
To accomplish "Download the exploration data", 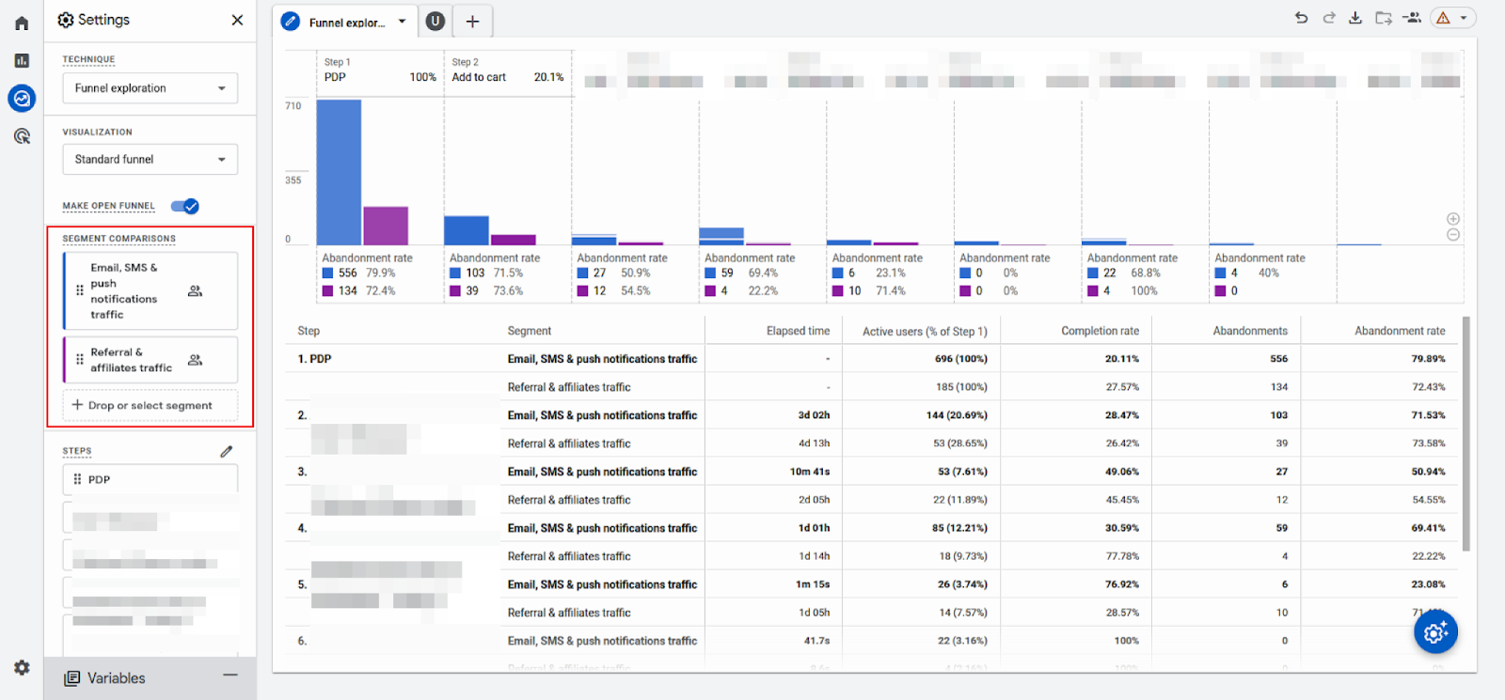I will pos(1355,18).
